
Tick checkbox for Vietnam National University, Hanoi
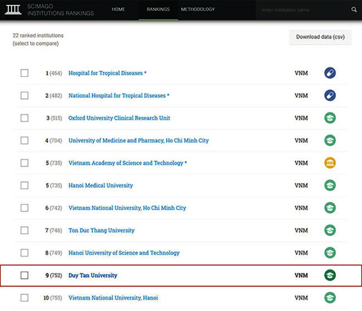click(24, 298)
